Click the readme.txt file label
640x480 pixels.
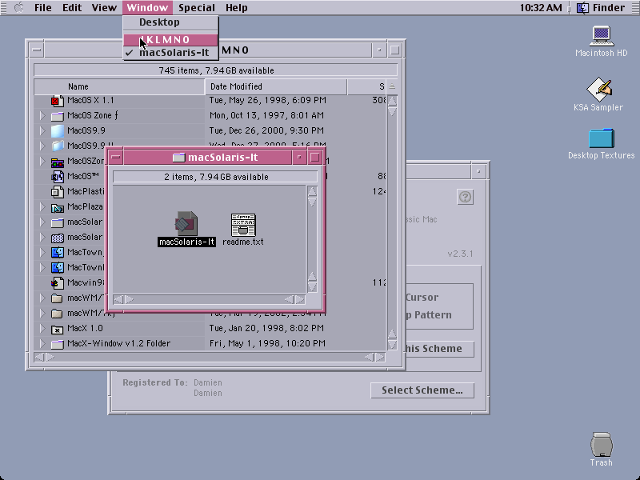(243, 242)
